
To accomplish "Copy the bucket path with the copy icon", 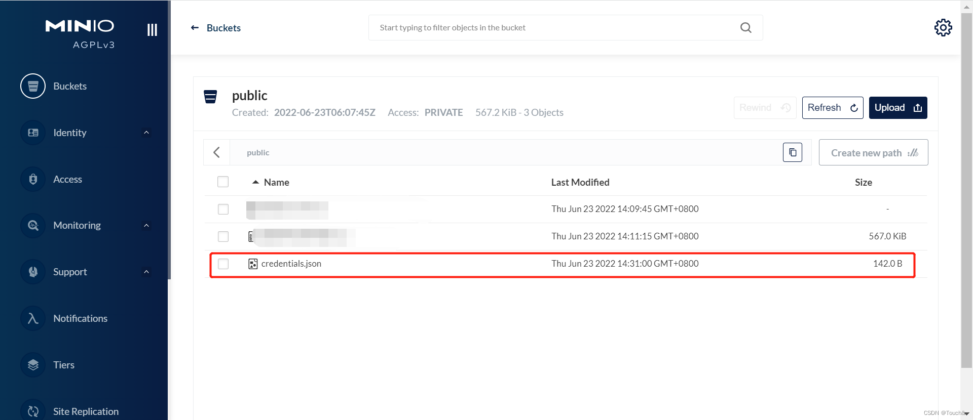I will click(x=792, y=152).
